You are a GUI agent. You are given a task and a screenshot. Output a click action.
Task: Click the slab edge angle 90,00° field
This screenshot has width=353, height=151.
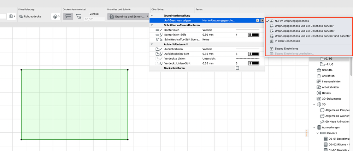click(94, 19)
